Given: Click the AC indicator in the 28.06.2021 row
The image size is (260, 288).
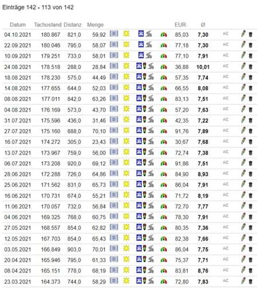Looking at the screenshot, I should tap(226, 173).
